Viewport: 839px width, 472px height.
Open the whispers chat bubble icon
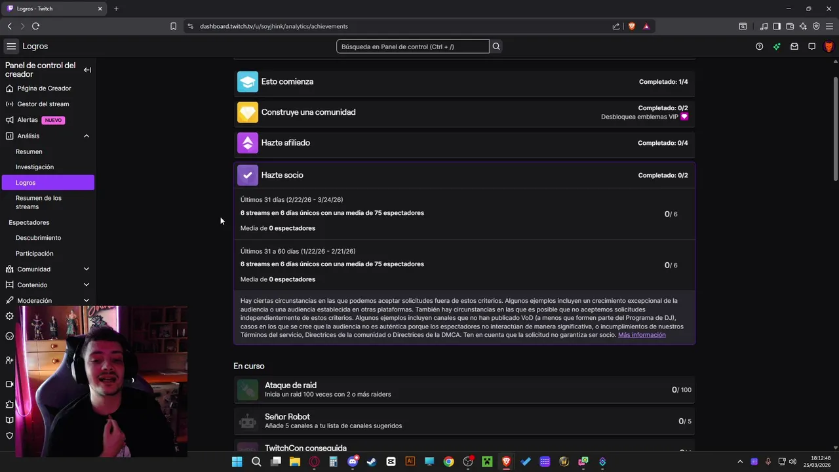811,47
